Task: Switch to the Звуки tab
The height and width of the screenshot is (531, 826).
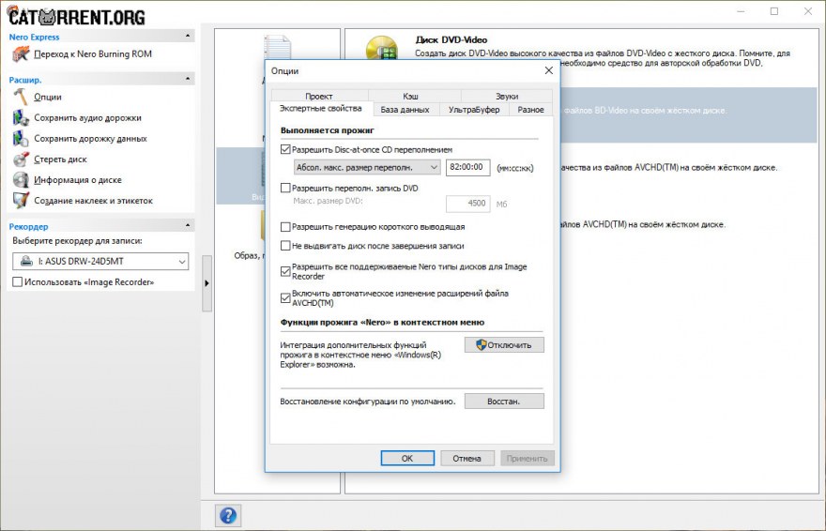Action: 507,96
